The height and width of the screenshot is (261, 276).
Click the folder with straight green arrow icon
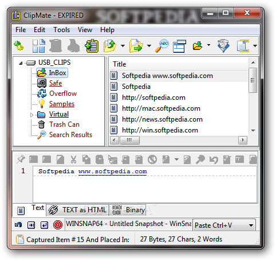(x=136, y=46)
